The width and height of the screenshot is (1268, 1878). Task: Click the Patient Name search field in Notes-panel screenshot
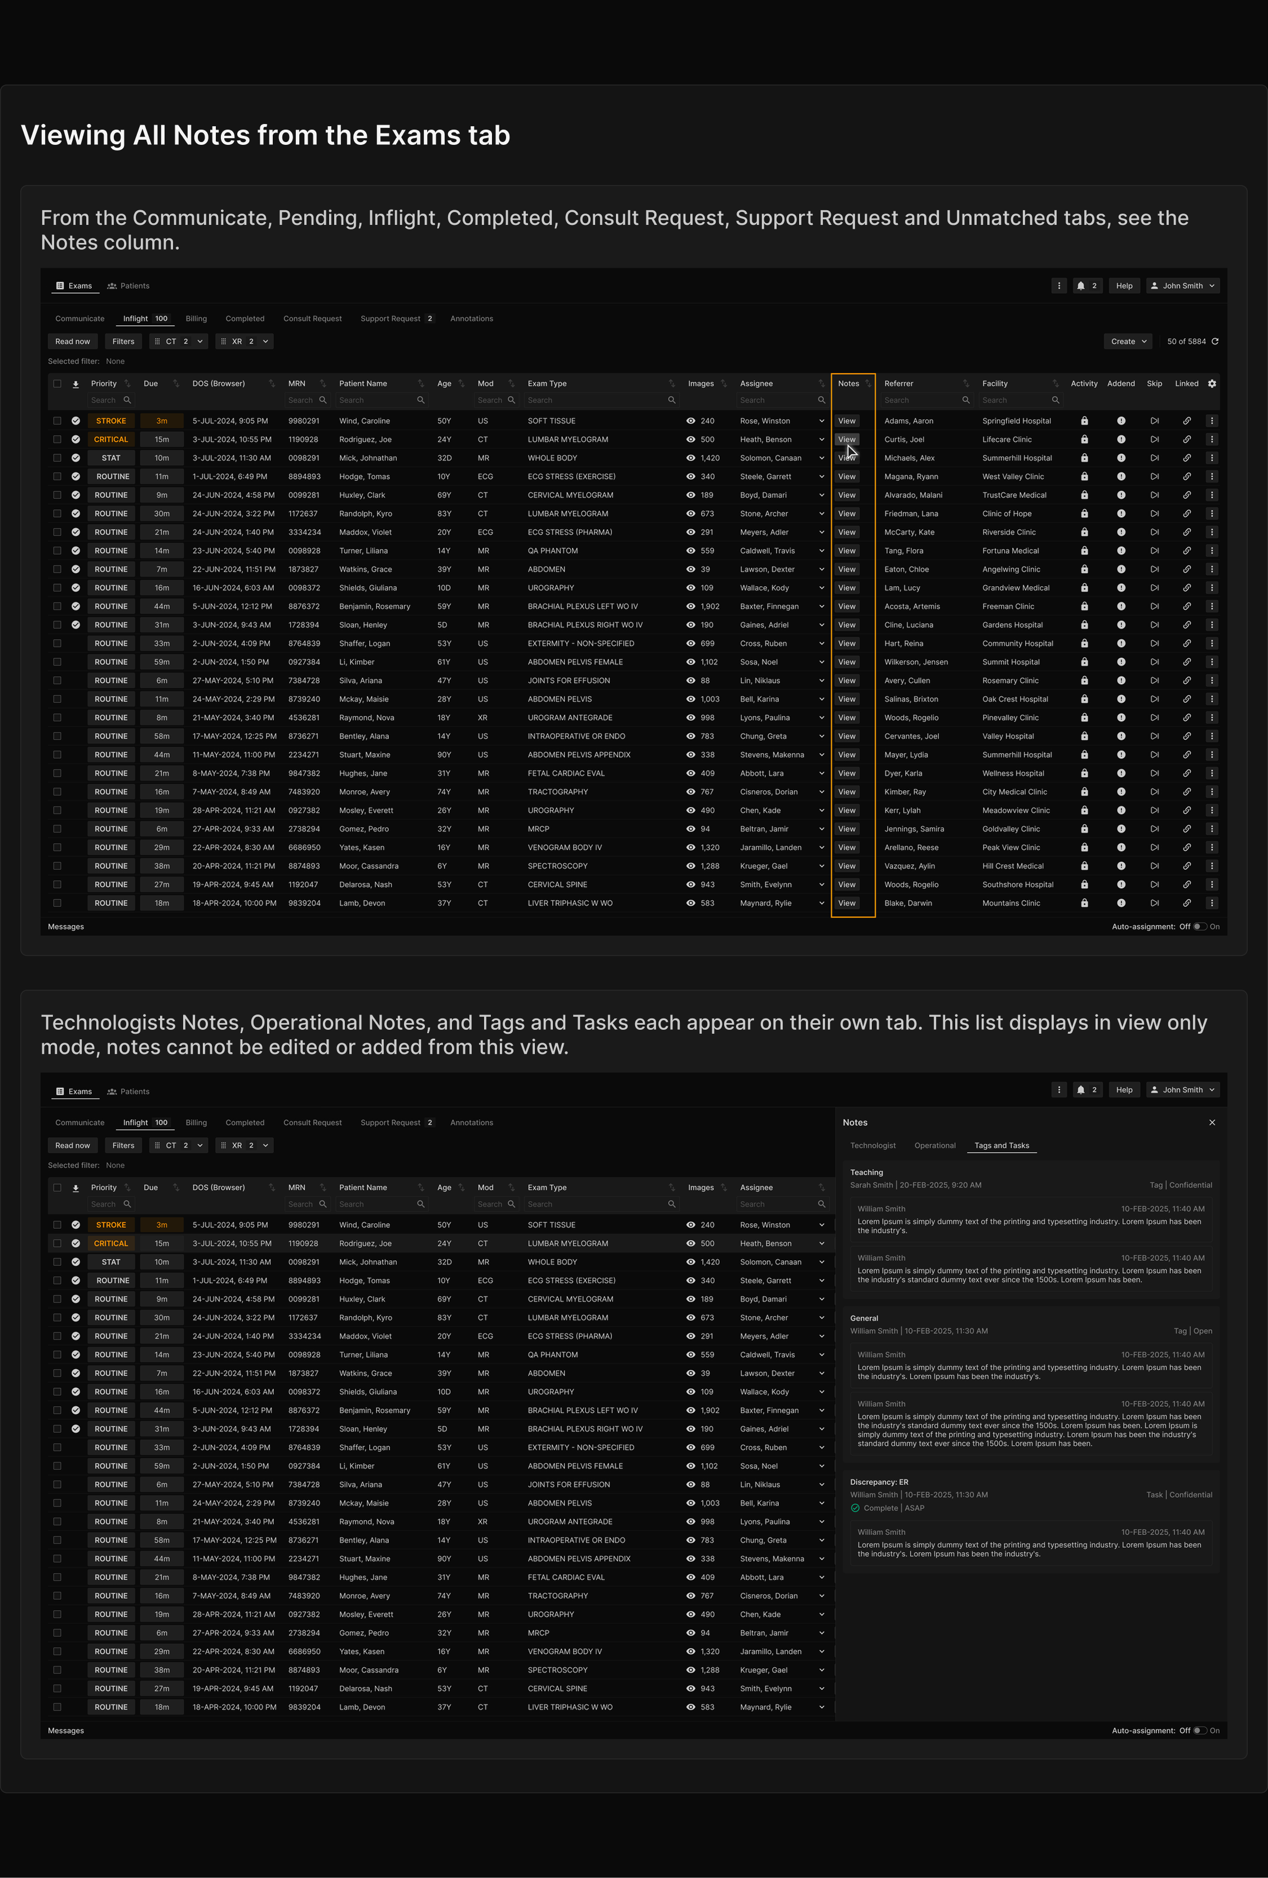(x=380, y=1205)
